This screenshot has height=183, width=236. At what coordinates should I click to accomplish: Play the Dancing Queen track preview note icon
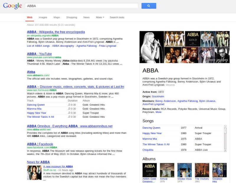[x=69, y=105]
